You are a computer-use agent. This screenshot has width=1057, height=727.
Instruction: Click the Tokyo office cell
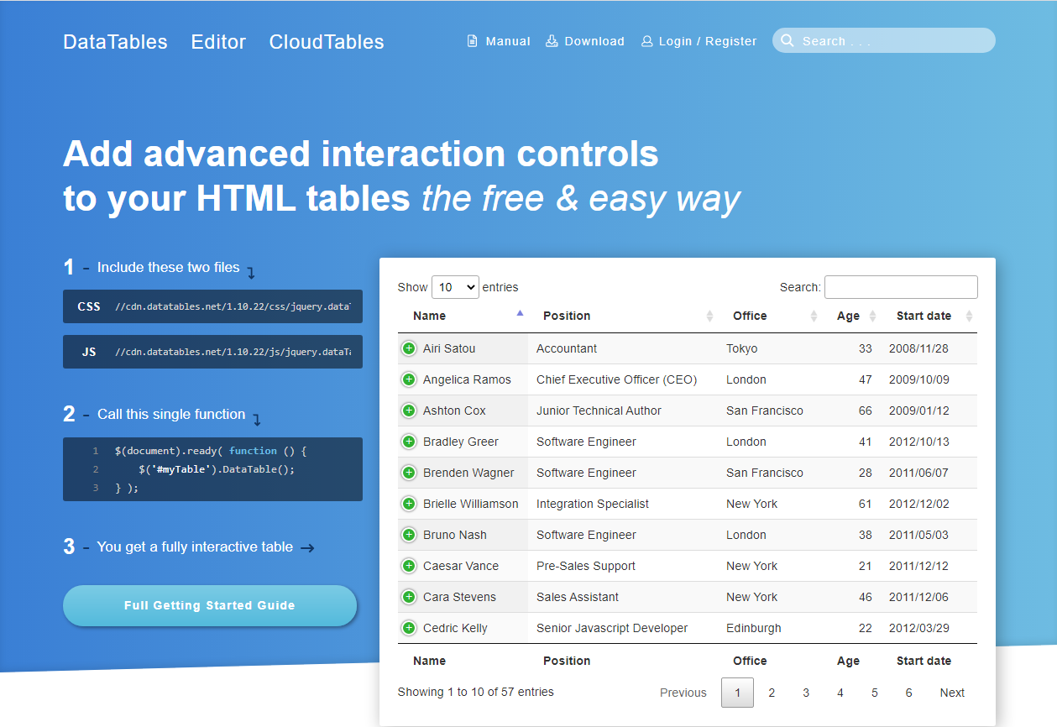770,348
